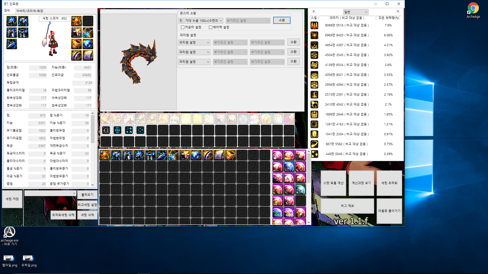Click the 세팅 저장 button
Screen dimensions: 488x274
coord(12,199)
